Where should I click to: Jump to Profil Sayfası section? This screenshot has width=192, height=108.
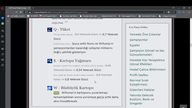(x=139, y=75)
